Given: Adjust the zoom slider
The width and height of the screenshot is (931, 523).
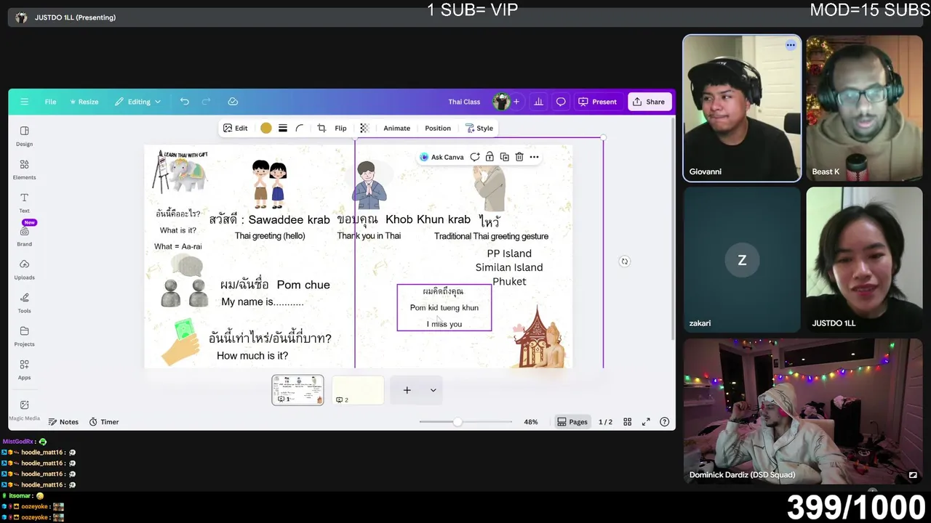Looking at the screenshot, I should click(457, 422).
